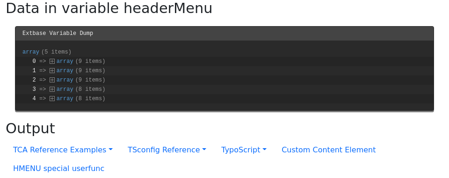Expand array item 2 plus icon
This screenshot has height=178, width=449.
coord(52,80)
